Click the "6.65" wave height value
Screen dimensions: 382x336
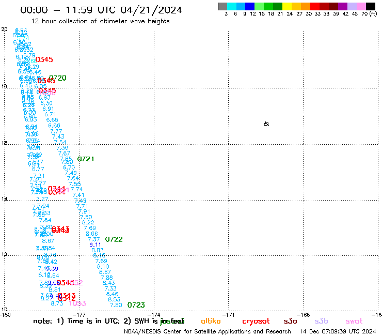[x=52, y=120]
